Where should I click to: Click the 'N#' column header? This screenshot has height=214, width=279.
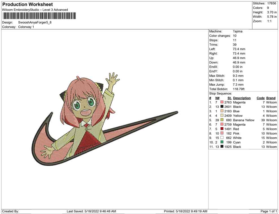tap(217, 98)
